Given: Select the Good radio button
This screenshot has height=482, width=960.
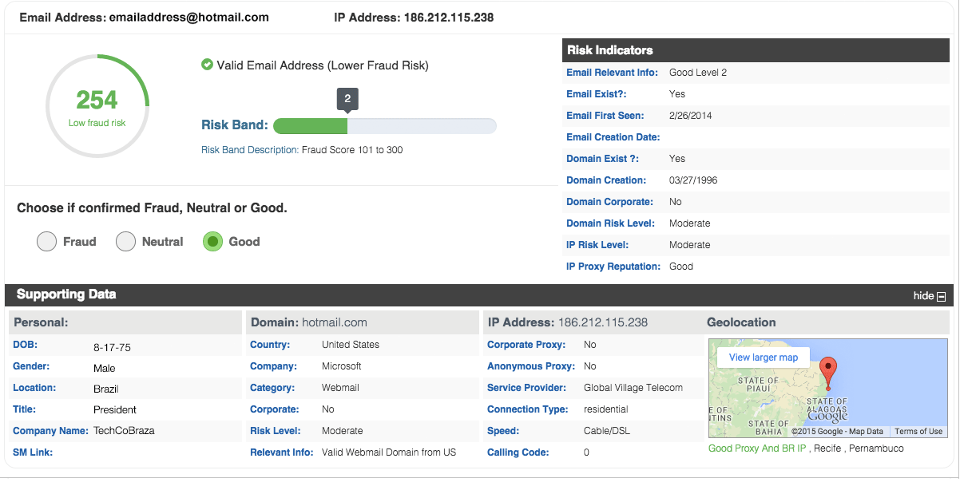Looking at the screenshot, I should point(212,242).
